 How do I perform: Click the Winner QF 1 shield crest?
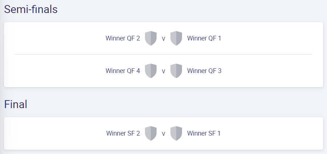point(176,38)
